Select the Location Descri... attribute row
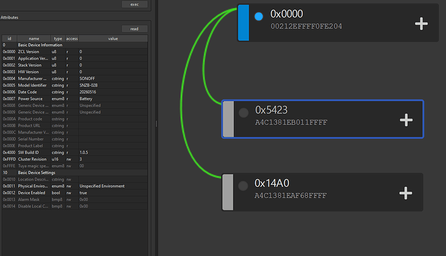Image resolution: width=446 pixels, height=256 pixels. [75, 179]
